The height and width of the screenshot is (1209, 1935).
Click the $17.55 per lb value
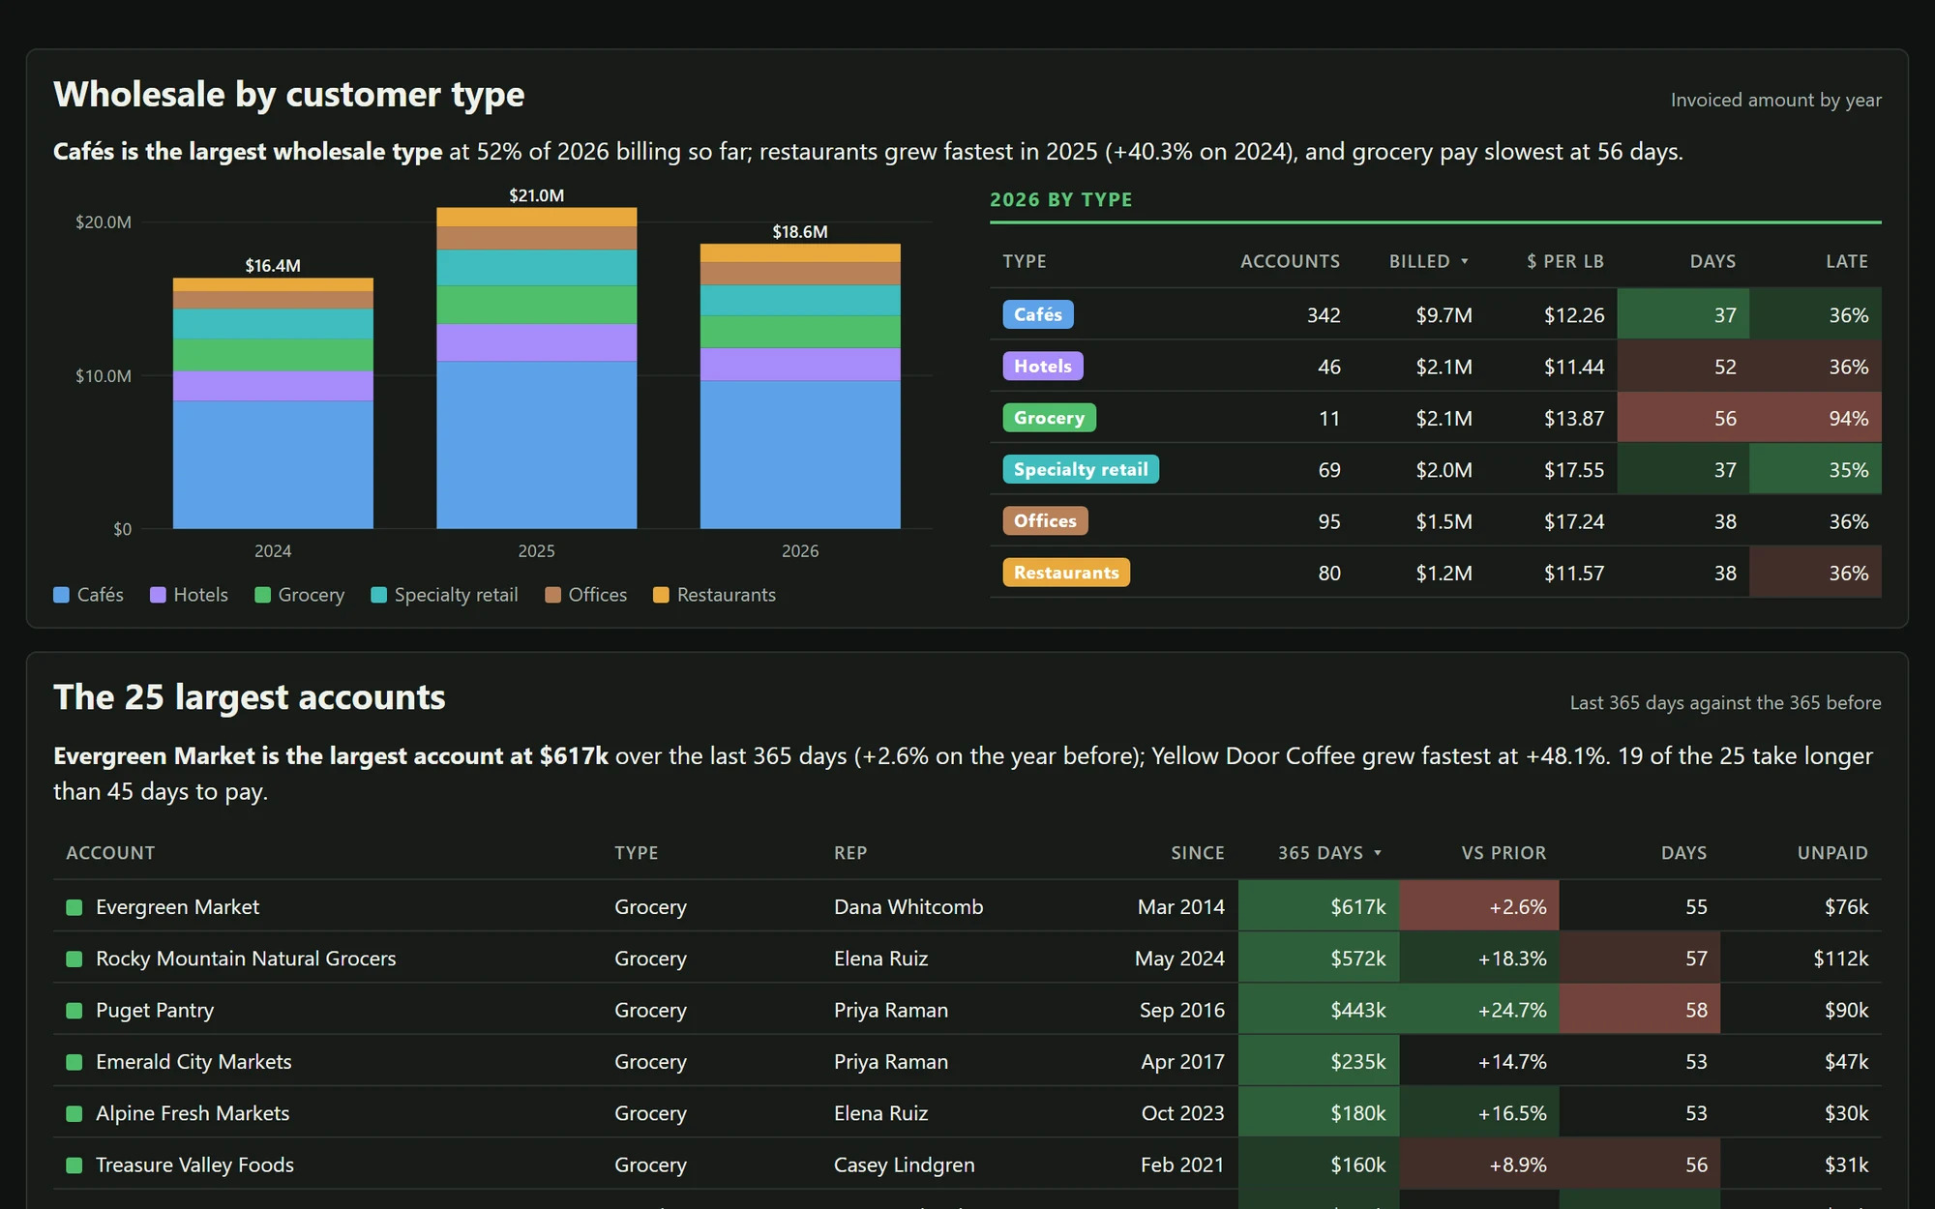point(1573,469)
